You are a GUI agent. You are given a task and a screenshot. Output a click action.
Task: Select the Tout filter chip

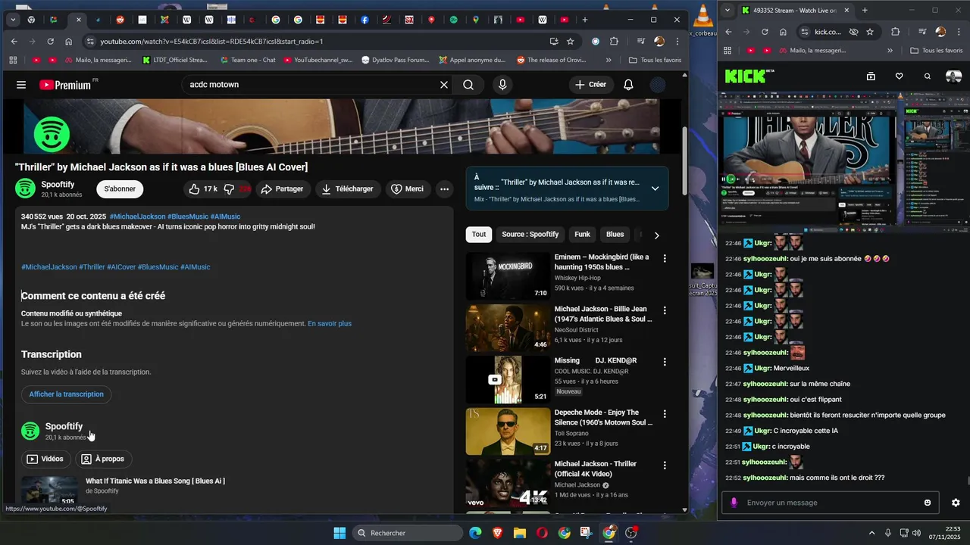pos(479,235)
